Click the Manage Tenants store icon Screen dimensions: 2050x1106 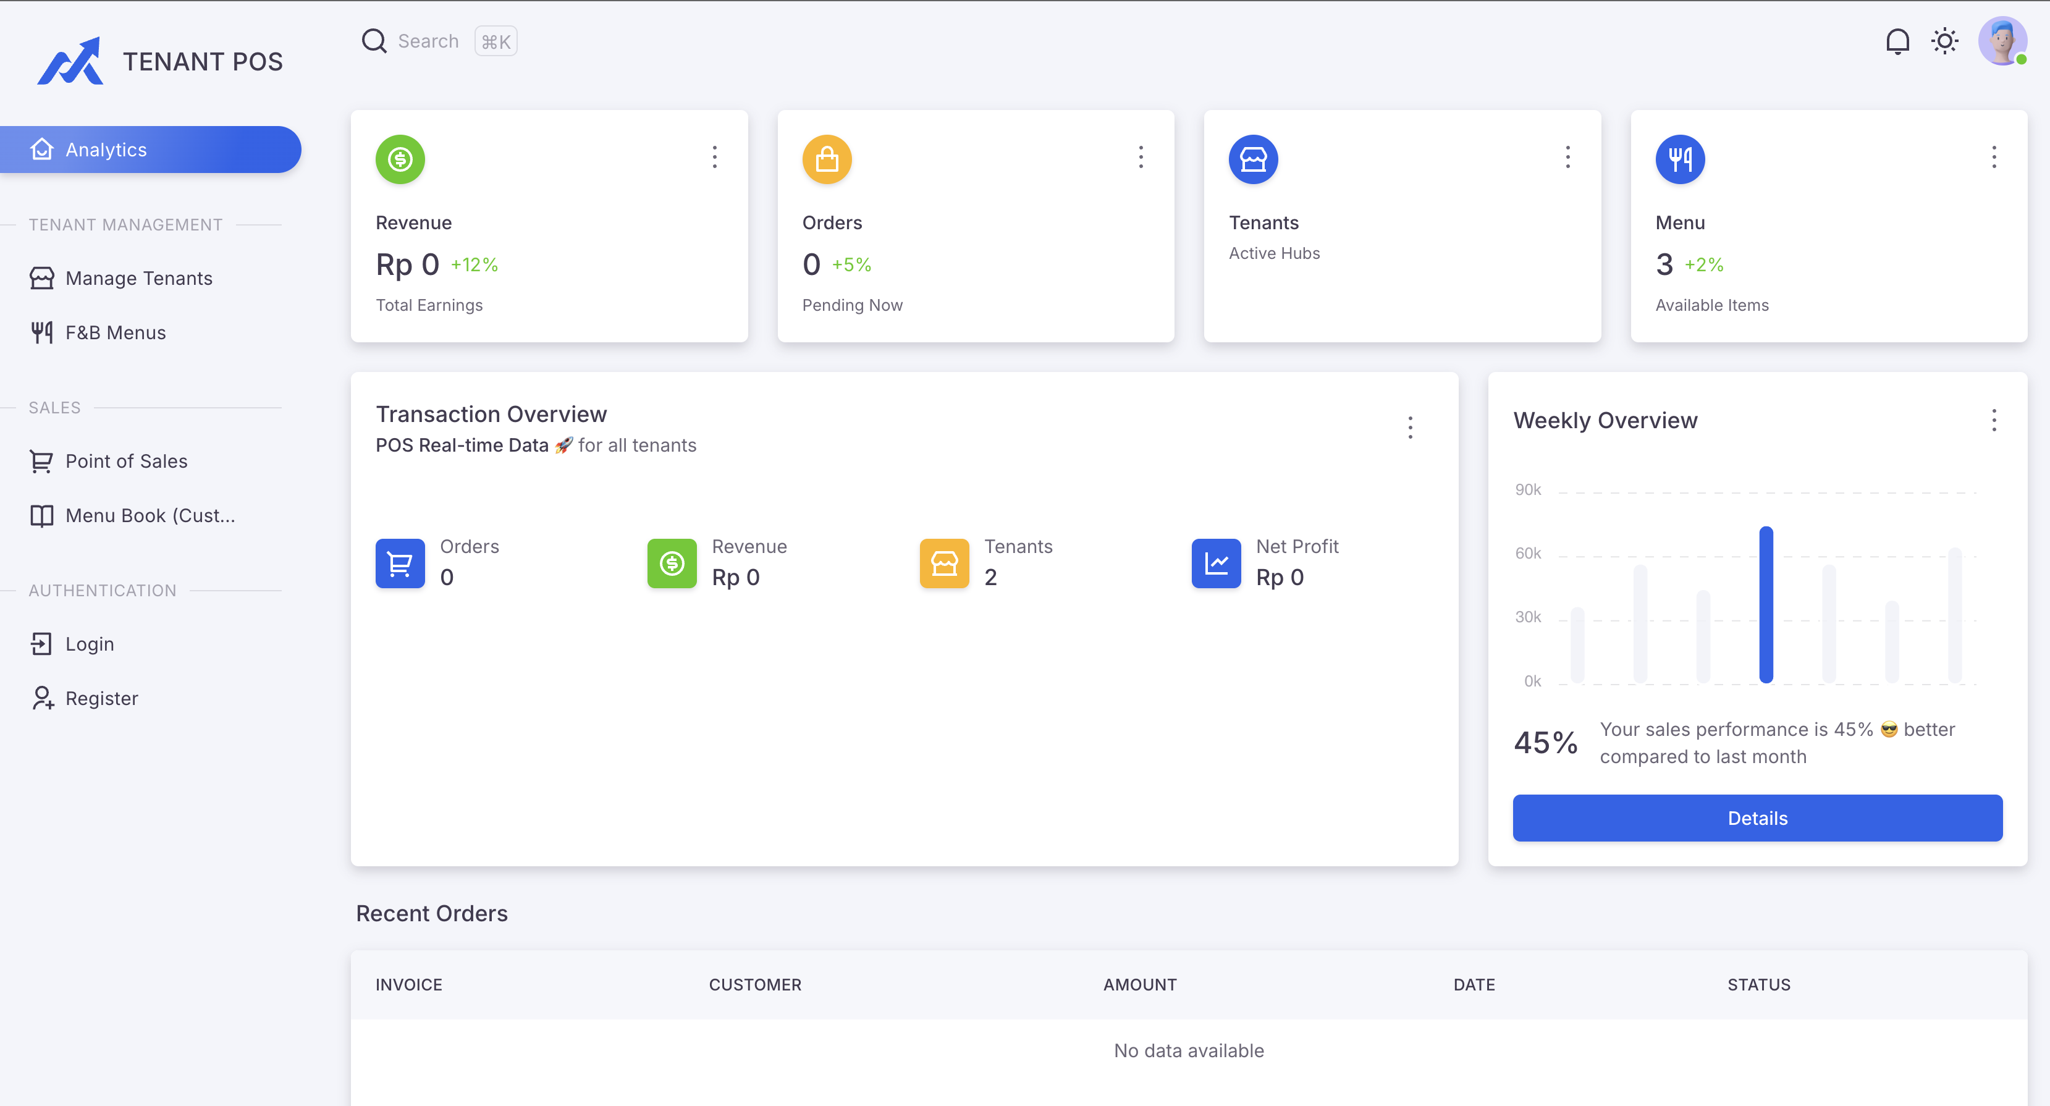(41, 277)
